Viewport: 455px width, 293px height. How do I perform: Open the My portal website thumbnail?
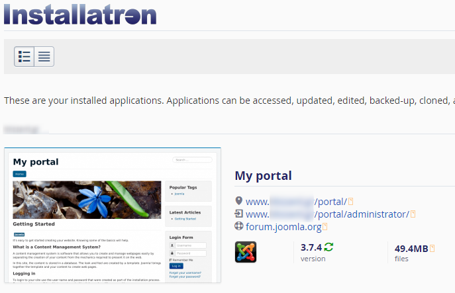click(113, 215)
